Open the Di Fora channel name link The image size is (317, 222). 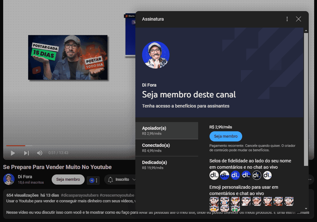25,177
